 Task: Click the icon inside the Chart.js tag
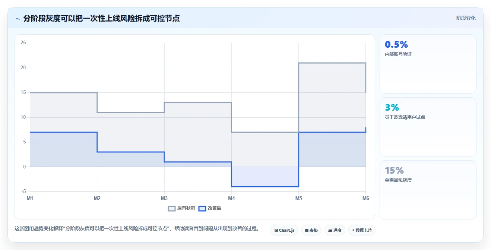pyautogui.click(x=276, y=231)
